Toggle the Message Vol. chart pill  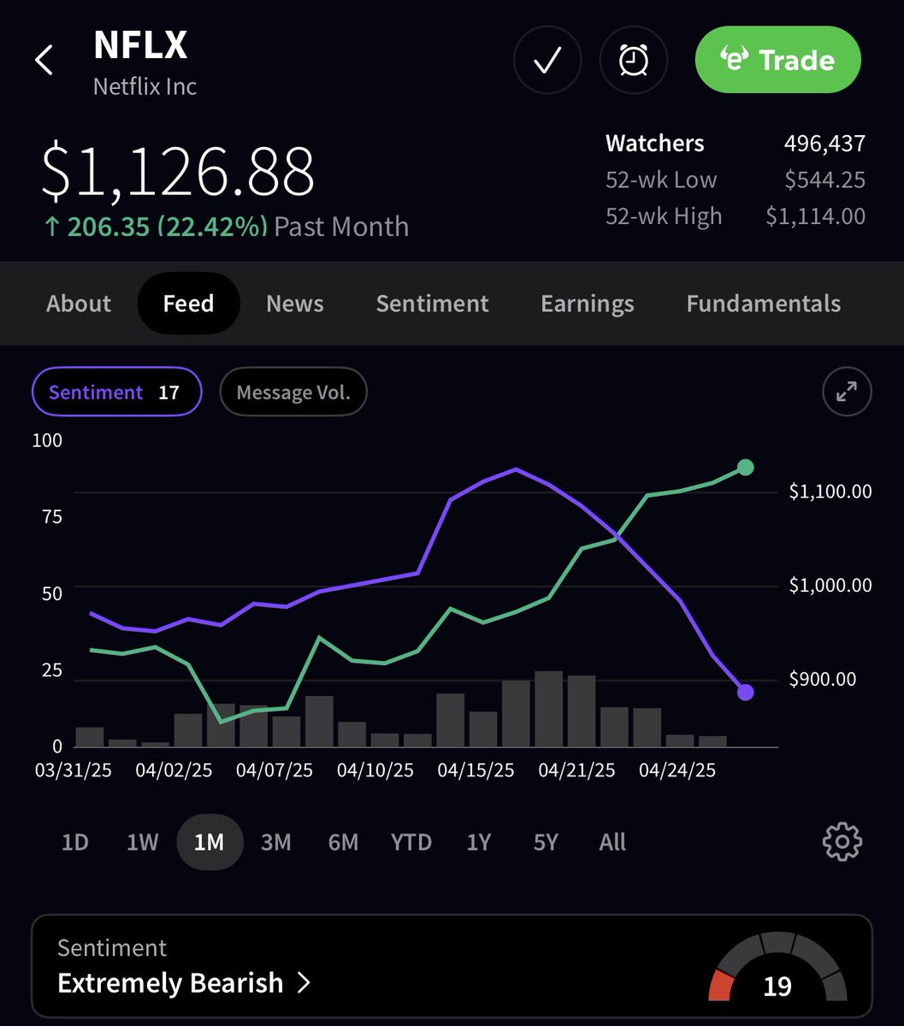click(x=293, y=392)
